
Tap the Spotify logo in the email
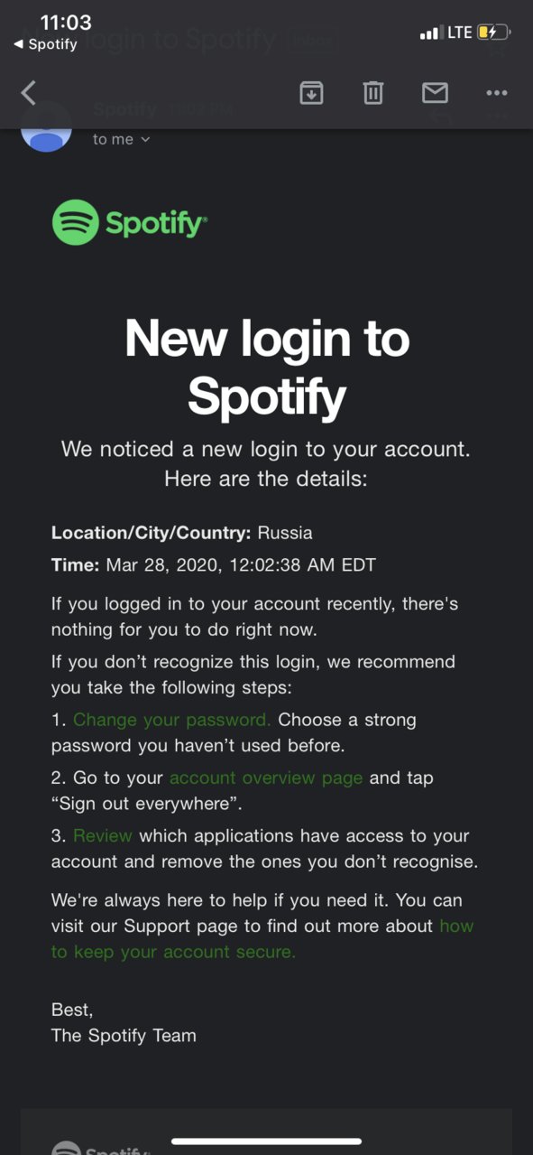pyautogui.click(x=130, y=222)
